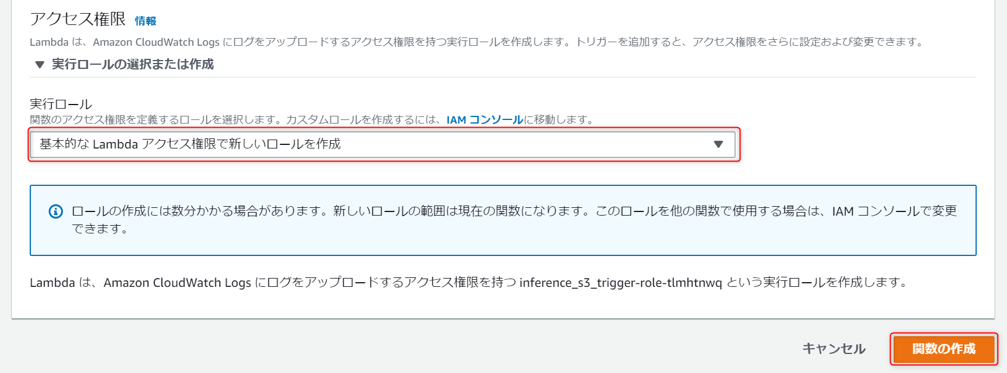Click the info icon in blue notice
The height and width of the screenshot is (373, 1007).
56,211
